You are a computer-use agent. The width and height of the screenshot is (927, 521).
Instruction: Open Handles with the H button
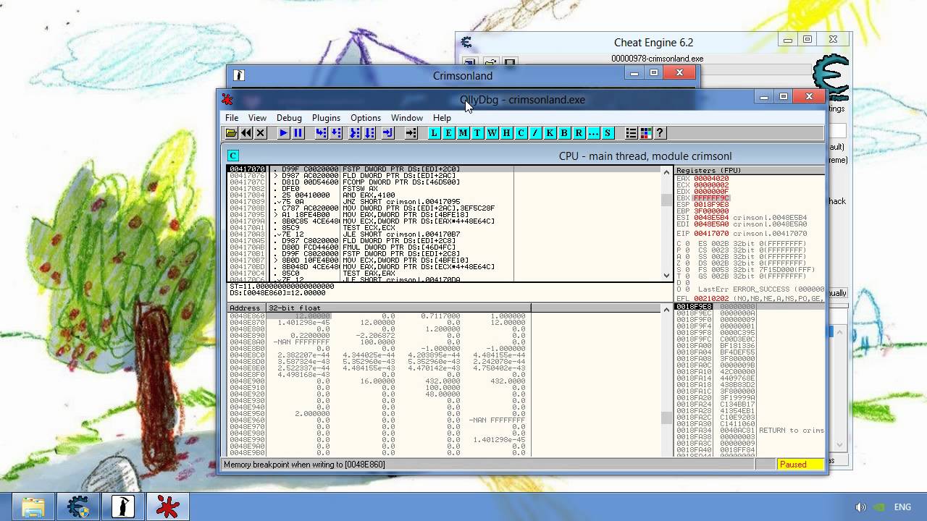tap(506, 133)
